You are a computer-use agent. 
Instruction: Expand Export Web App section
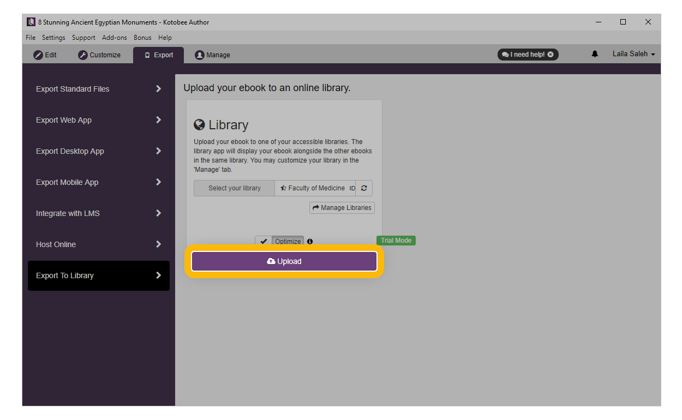click(99, 120)
